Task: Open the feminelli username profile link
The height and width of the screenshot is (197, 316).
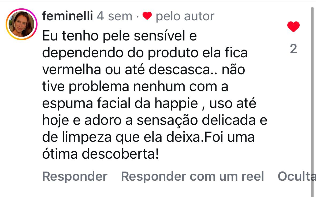Action: point(68,17)
